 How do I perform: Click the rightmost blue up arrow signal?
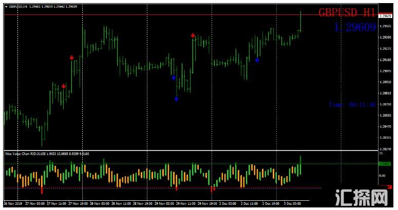coord(257,60)
